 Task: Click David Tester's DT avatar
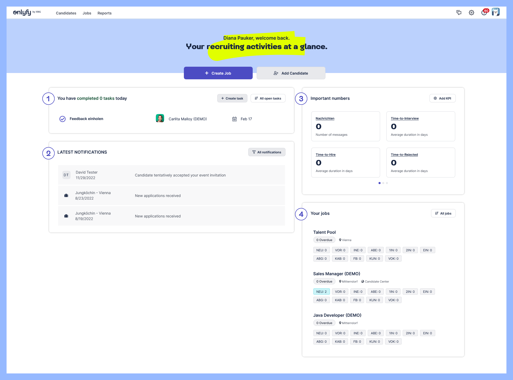tap(66, 175)
